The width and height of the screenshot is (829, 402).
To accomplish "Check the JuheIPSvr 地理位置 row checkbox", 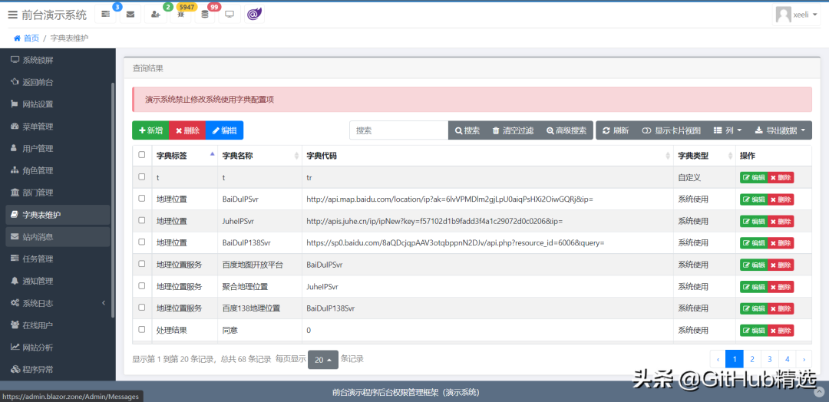I will [x=142, y=219].
